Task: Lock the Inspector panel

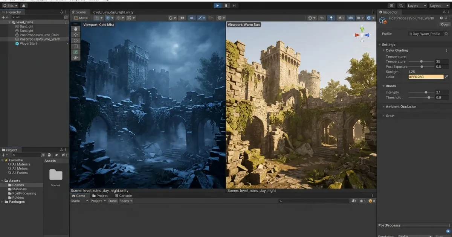Action: [443, 12]
